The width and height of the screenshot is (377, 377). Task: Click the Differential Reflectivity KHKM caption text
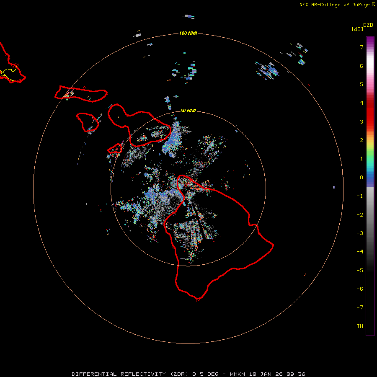[x=188, y=374]
